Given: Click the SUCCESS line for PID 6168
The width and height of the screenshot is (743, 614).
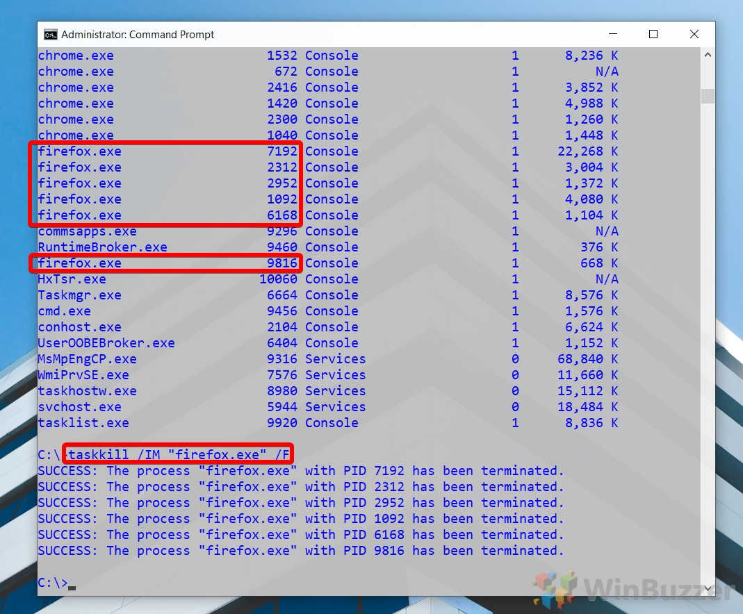Looking at the screenshot, I should pos(301,535).
